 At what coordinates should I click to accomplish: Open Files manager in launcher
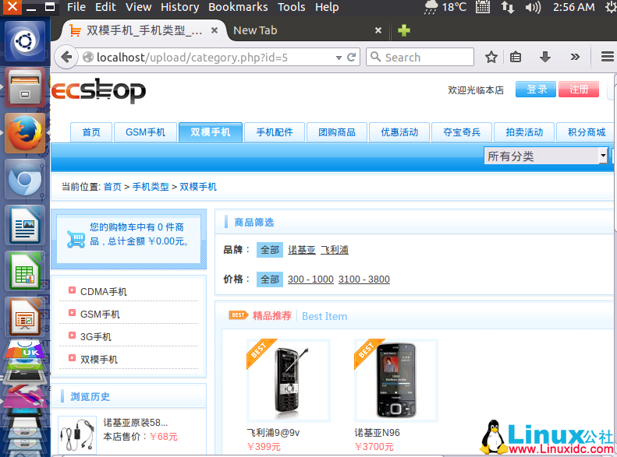click(x=25, y=87)
